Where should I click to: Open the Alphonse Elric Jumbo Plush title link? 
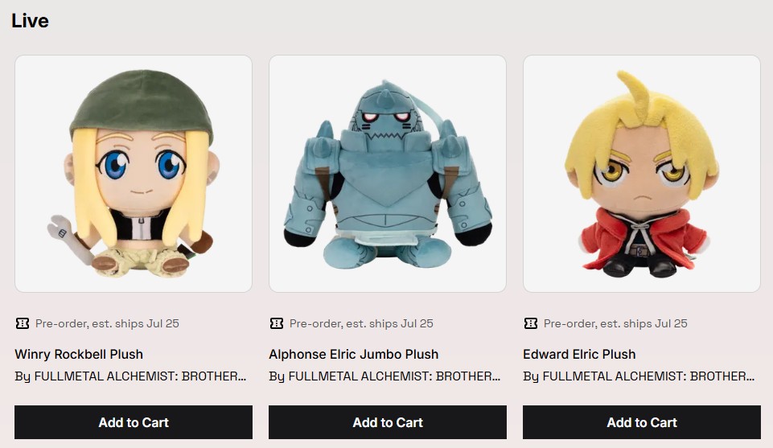tap(353, 355)
